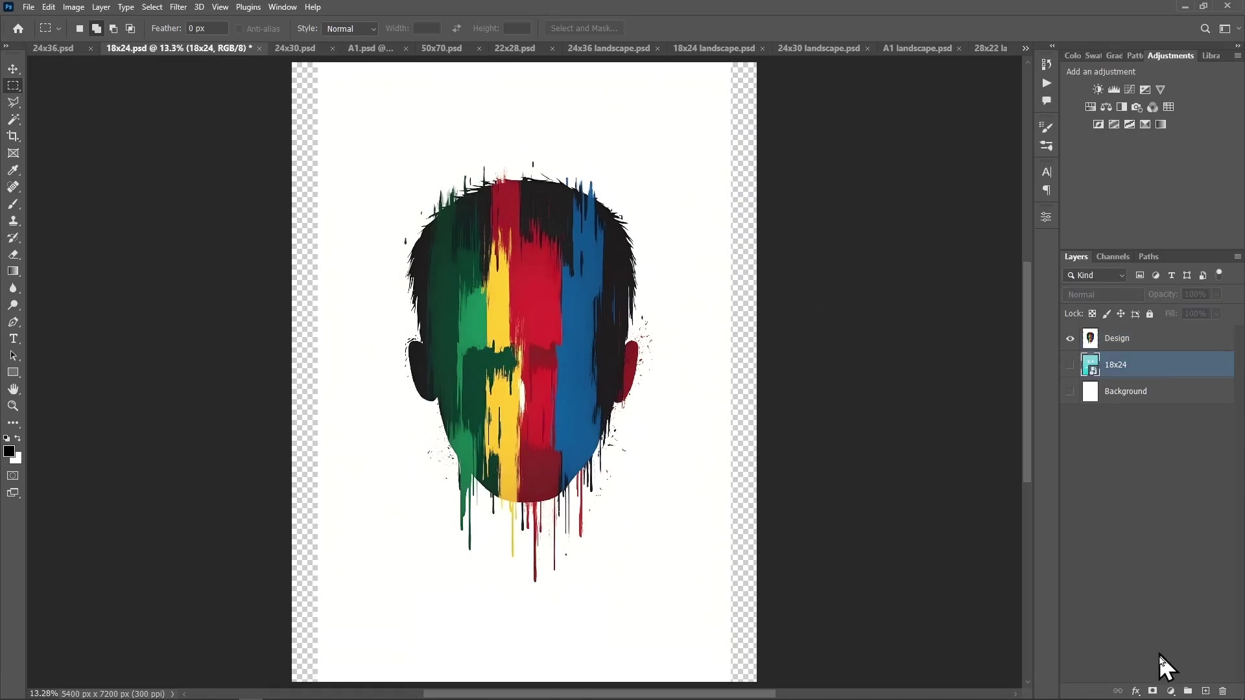This screenshot has height=700, width=1245.
Task: Select the Type tool
Action: pyautogui.click(x=13, y=338)
